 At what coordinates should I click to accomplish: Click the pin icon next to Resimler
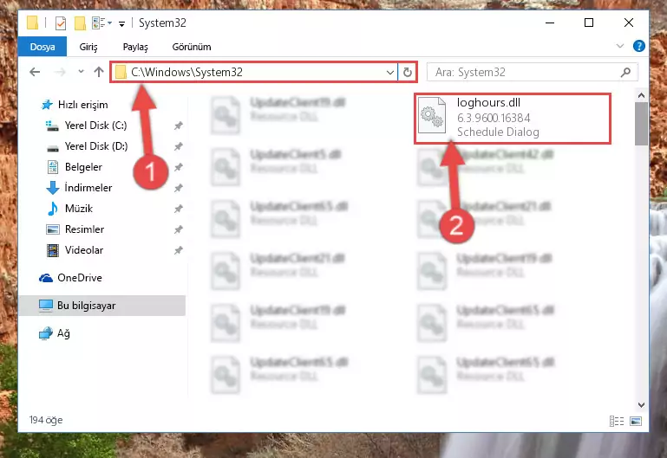click(x=178, y=229)
